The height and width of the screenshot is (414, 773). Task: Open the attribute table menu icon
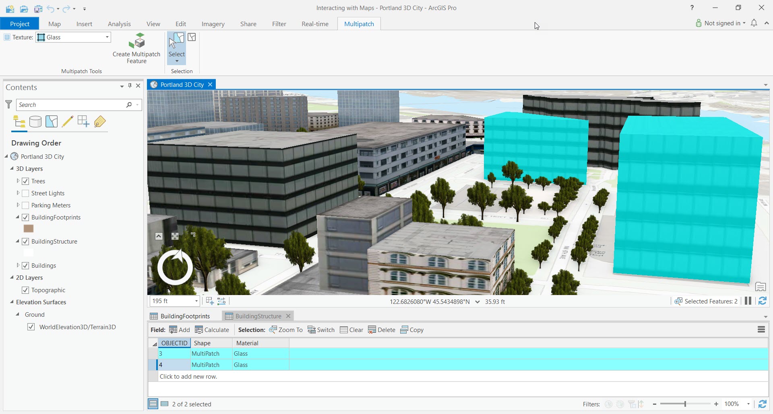point(761,330)
